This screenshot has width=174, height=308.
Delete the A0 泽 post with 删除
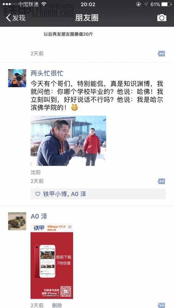57,305
